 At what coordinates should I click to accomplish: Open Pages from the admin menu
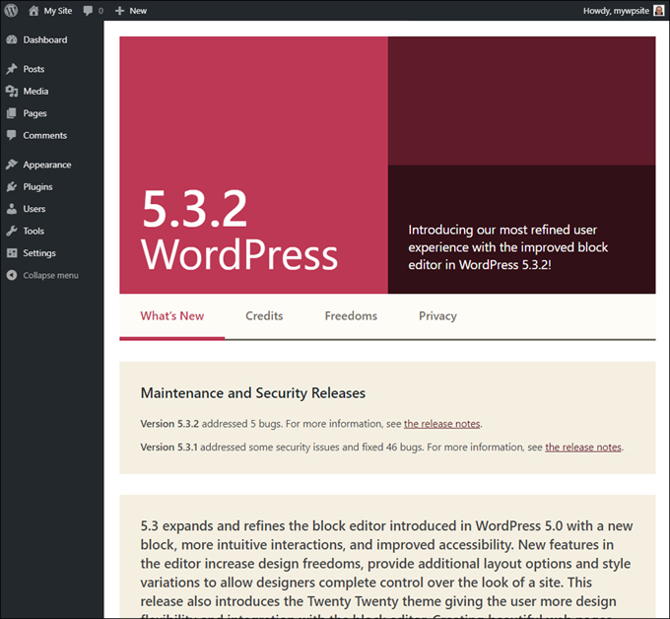[x=35, y=113]
